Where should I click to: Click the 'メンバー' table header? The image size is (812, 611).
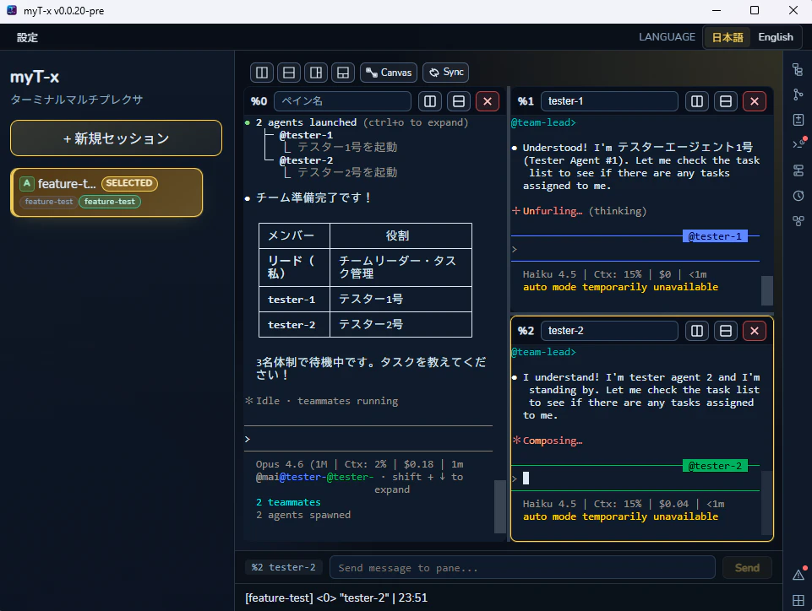(x=294, y=236)
